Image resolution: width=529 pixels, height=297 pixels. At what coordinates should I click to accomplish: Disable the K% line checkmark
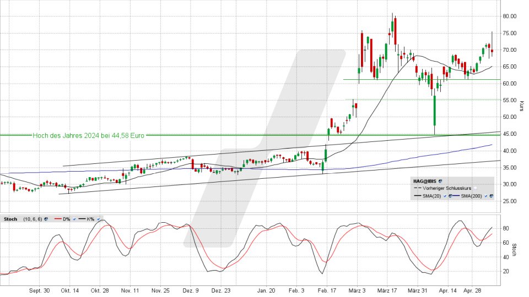[98, 219]
